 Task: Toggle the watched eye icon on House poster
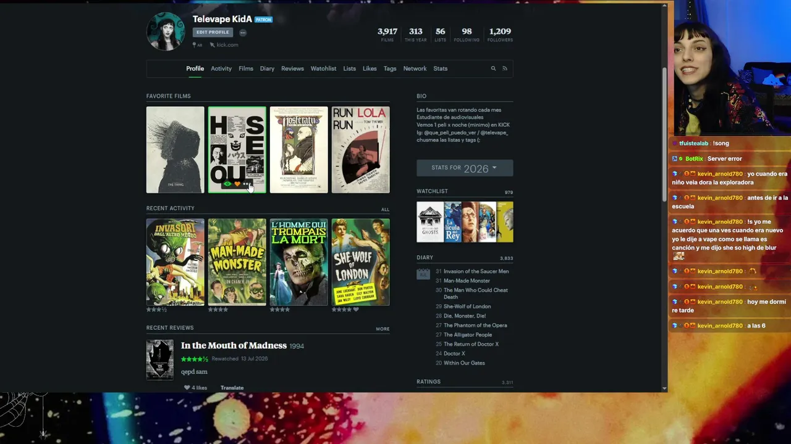pos(227,184)
